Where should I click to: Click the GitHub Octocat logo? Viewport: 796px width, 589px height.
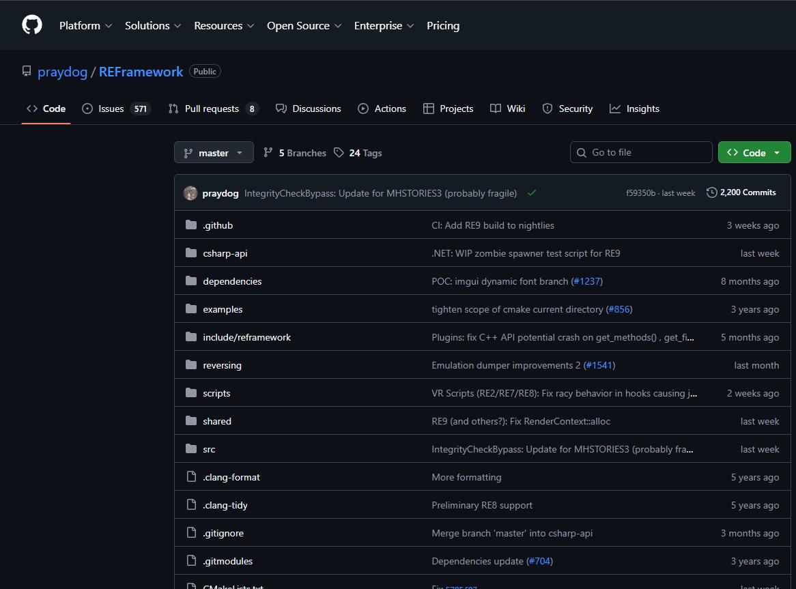click(x=32, y=25)
